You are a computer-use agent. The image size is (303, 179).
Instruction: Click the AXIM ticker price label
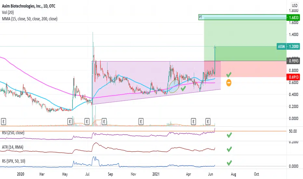click(281, 47)
